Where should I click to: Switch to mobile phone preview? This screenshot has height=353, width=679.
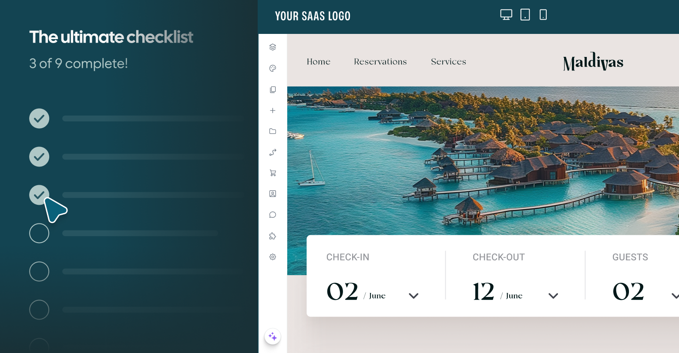point(543,15)
